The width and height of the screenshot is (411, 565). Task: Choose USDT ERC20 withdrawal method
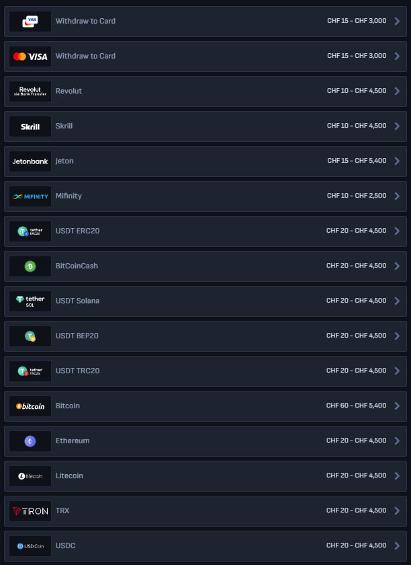click(205, 231)
